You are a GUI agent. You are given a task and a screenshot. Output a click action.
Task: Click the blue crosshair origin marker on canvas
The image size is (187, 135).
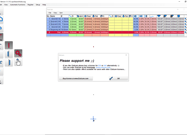(93, 119)
